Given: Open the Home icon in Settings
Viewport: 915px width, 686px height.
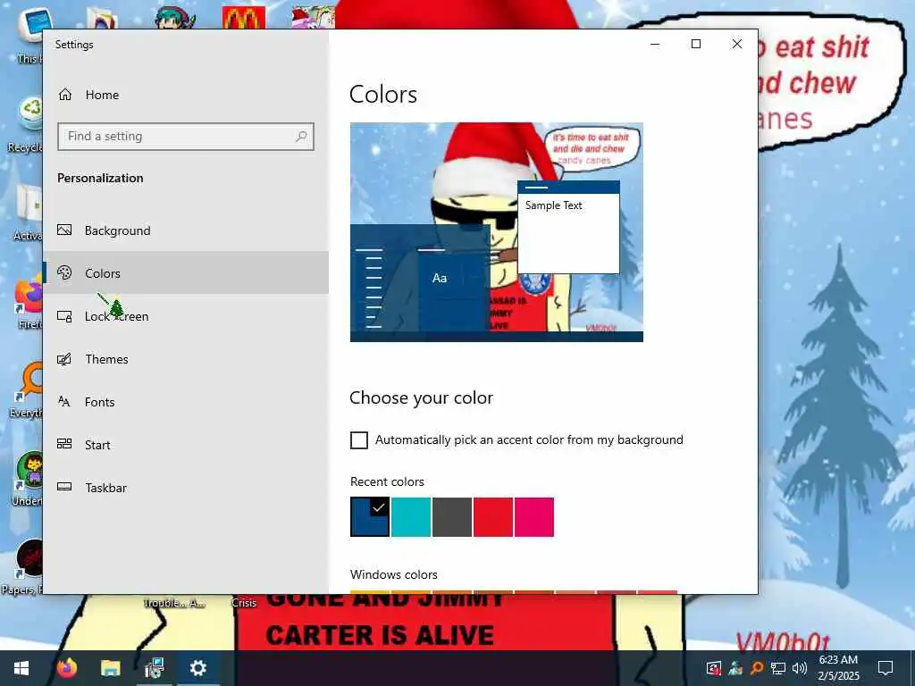Looking at the screenshot, I should (x=65, y=95).
